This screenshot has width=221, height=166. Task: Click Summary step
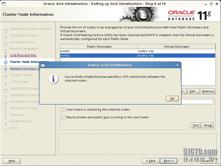[x=17, y=115]
